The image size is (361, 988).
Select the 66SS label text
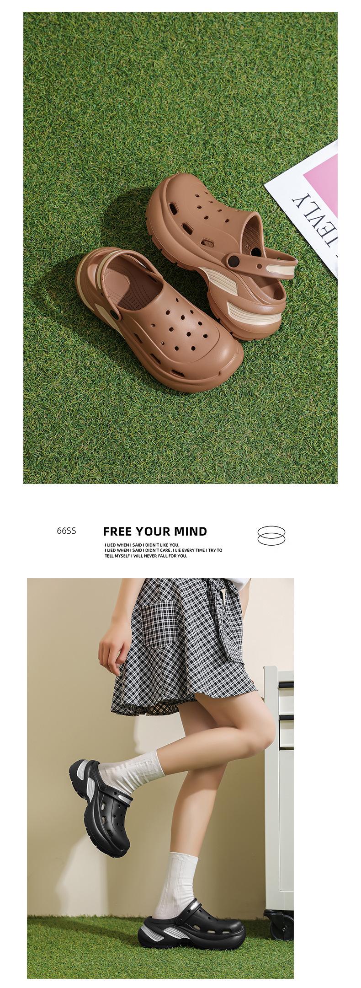(66, 531)
